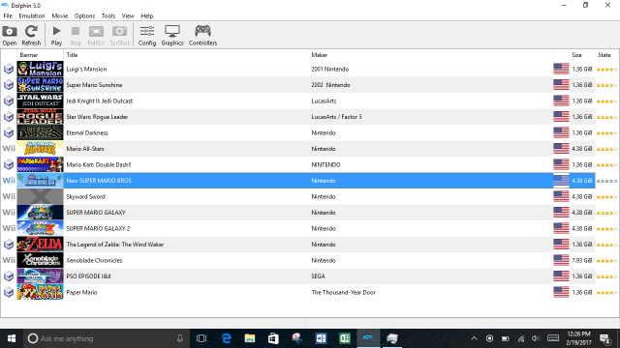Open the Windows Start menu
Screen dimensions: 620x348
point(12,338)
